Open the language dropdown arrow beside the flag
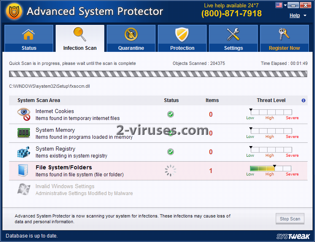The image size is (315, 242). point(285,5)
